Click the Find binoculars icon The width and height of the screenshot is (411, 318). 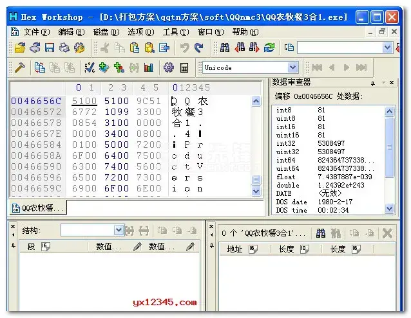point(225,48)
